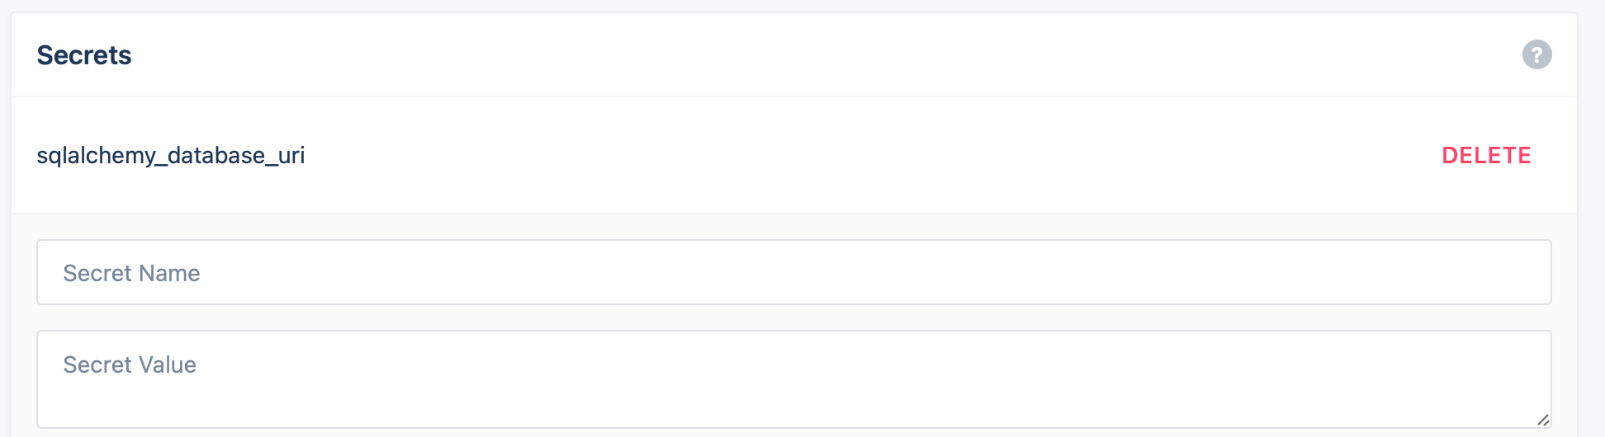The height and width of the screenshot is (437, 1605).
Task: Click the red DELETE link
Action: click(x=1486, y=155)
